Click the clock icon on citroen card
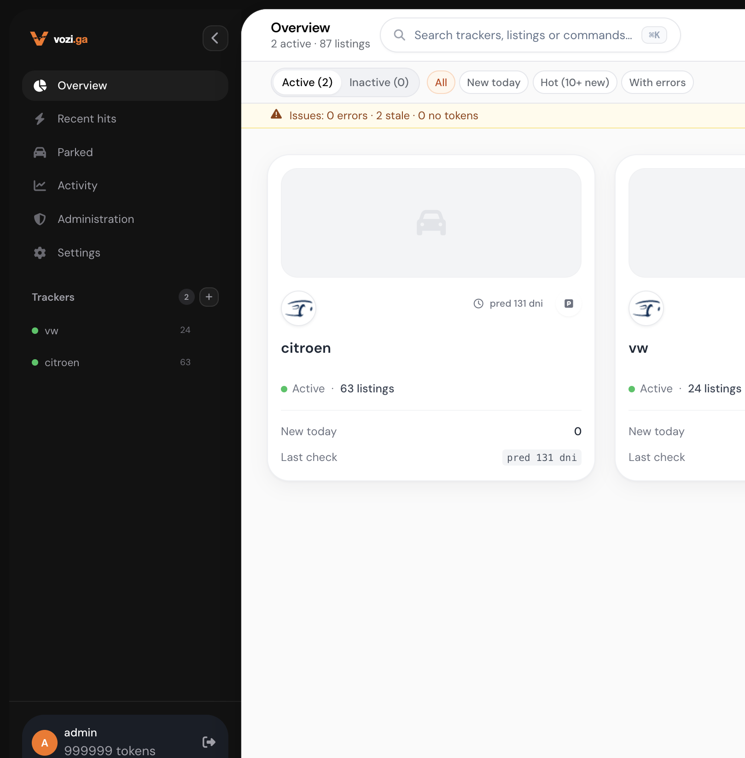The width and height of the screenshot is (745, 758). tap(478, 304)
